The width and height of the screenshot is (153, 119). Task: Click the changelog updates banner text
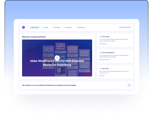tap(49, 85)
